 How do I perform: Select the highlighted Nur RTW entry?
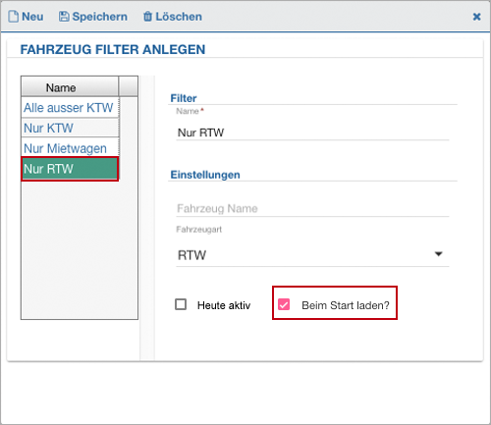tap(70, 169)
